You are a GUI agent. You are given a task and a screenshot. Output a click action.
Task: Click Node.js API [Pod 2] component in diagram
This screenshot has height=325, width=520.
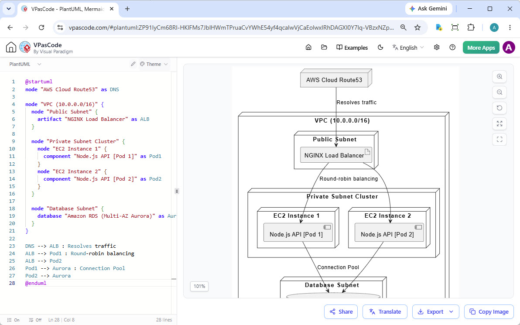389,232
